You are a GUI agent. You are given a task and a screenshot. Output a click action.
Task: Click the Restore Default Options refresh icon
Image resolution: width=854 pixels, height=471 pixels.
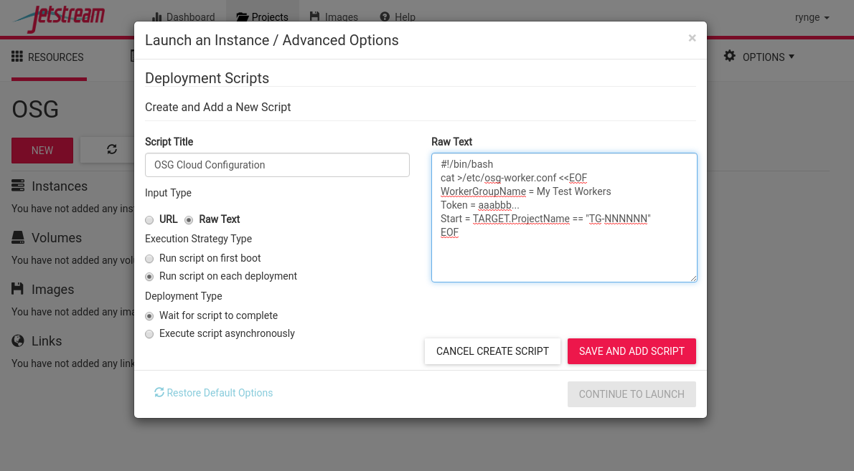(159, 392)
